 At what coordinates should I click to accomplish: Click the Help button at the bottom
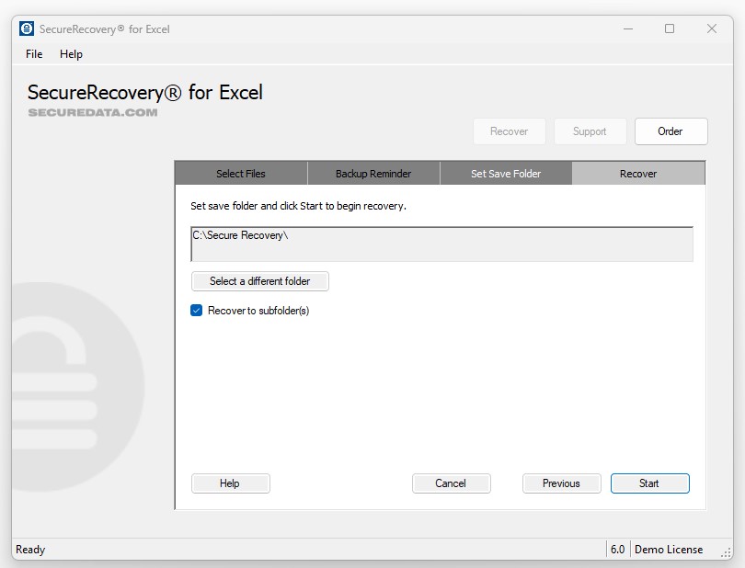pyautogui.click(x=230, y=483)
